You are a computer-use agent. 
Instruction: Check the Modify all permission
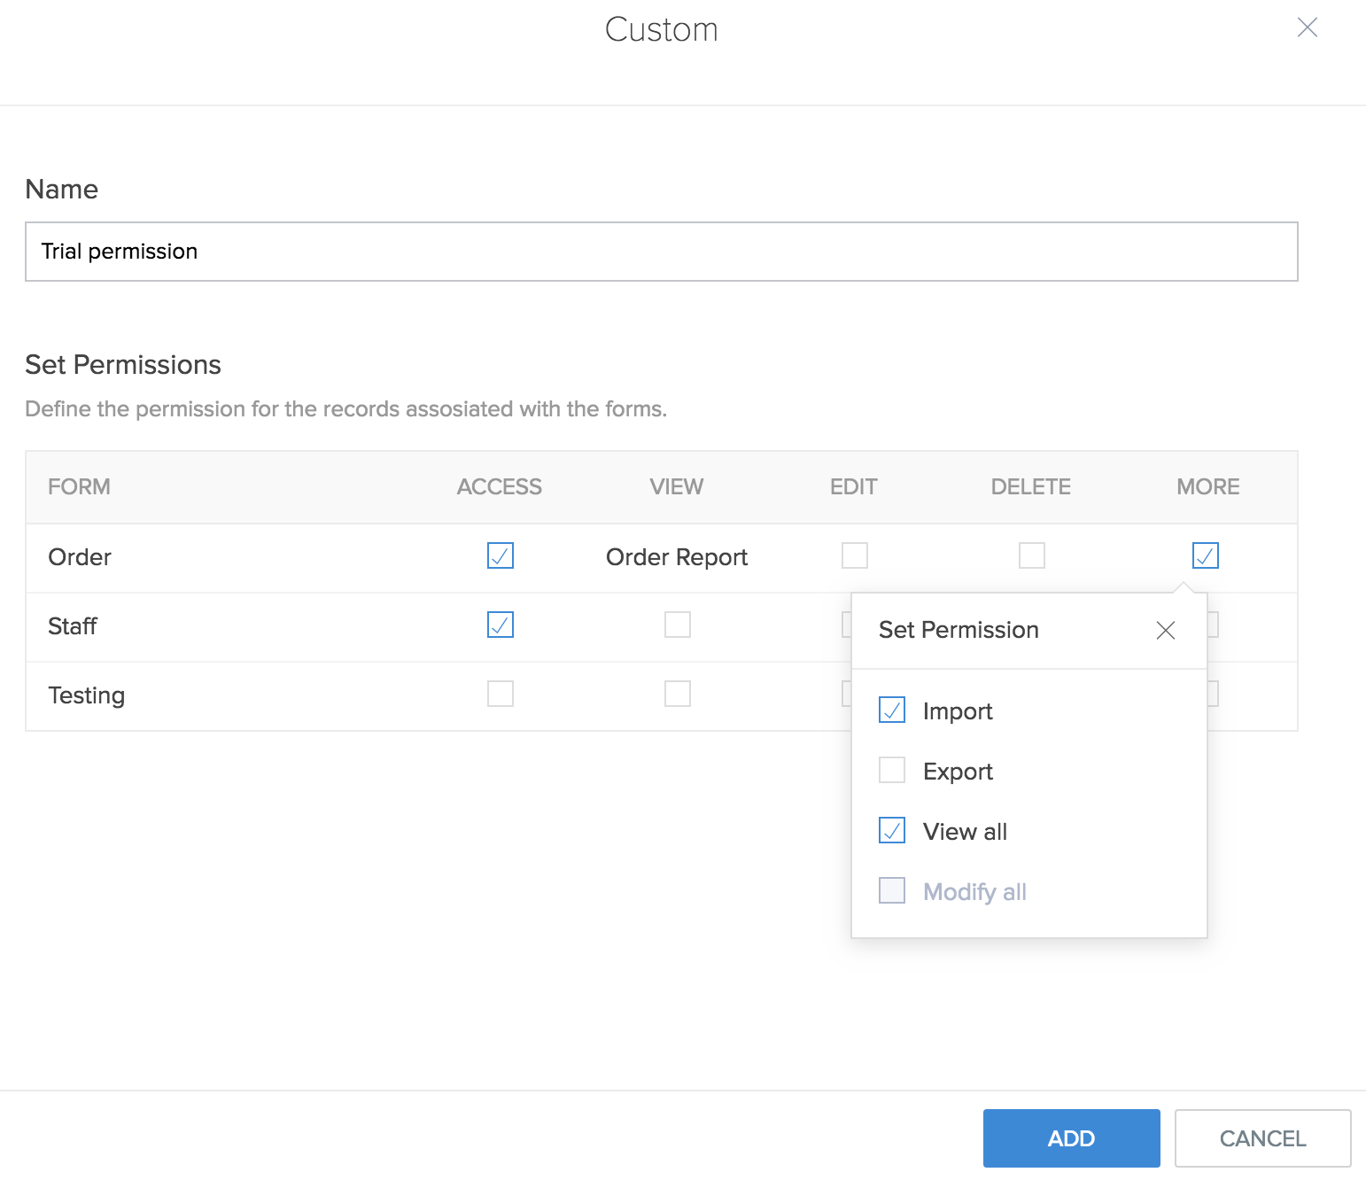[892, 891]
